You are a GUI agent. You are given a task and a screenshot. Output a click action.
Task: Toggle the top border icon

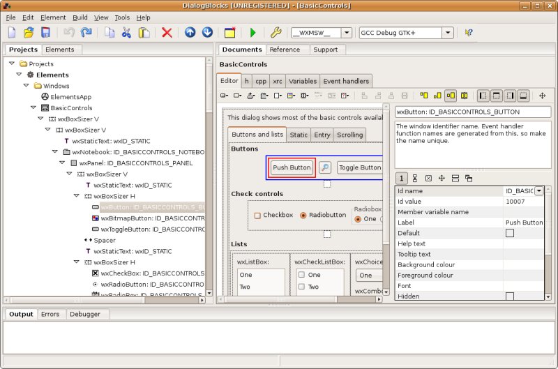point(497,96)
